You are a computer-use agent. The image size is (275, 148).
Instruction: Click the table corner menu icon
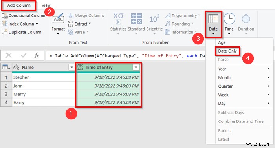(x=6, y=68)
